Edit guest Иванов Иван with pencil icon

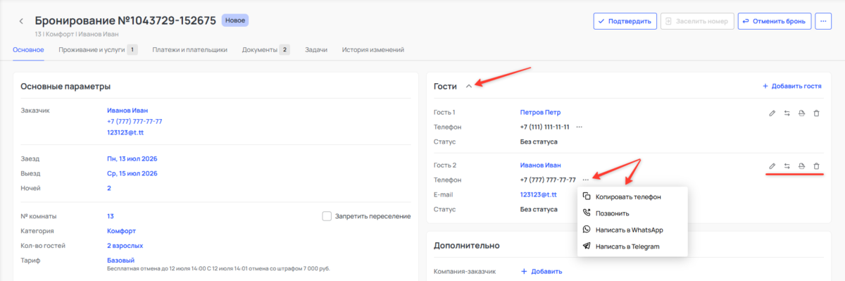click(772, 166)
